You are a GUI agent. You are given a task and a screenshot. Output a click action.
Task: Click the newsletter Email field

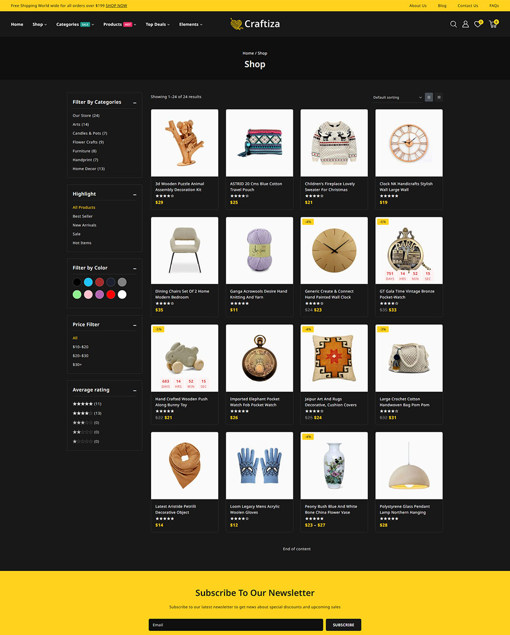click(236, 625)
